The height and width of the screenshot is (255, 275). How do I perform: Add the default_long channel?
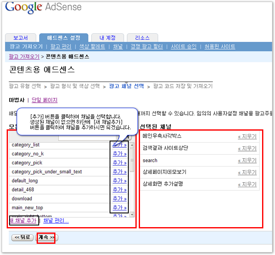pyautogui.click(x=120, y=181)
